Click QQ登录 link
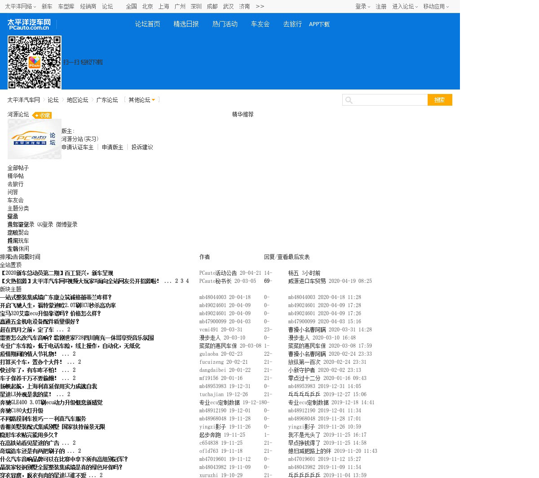 point(45,224)
